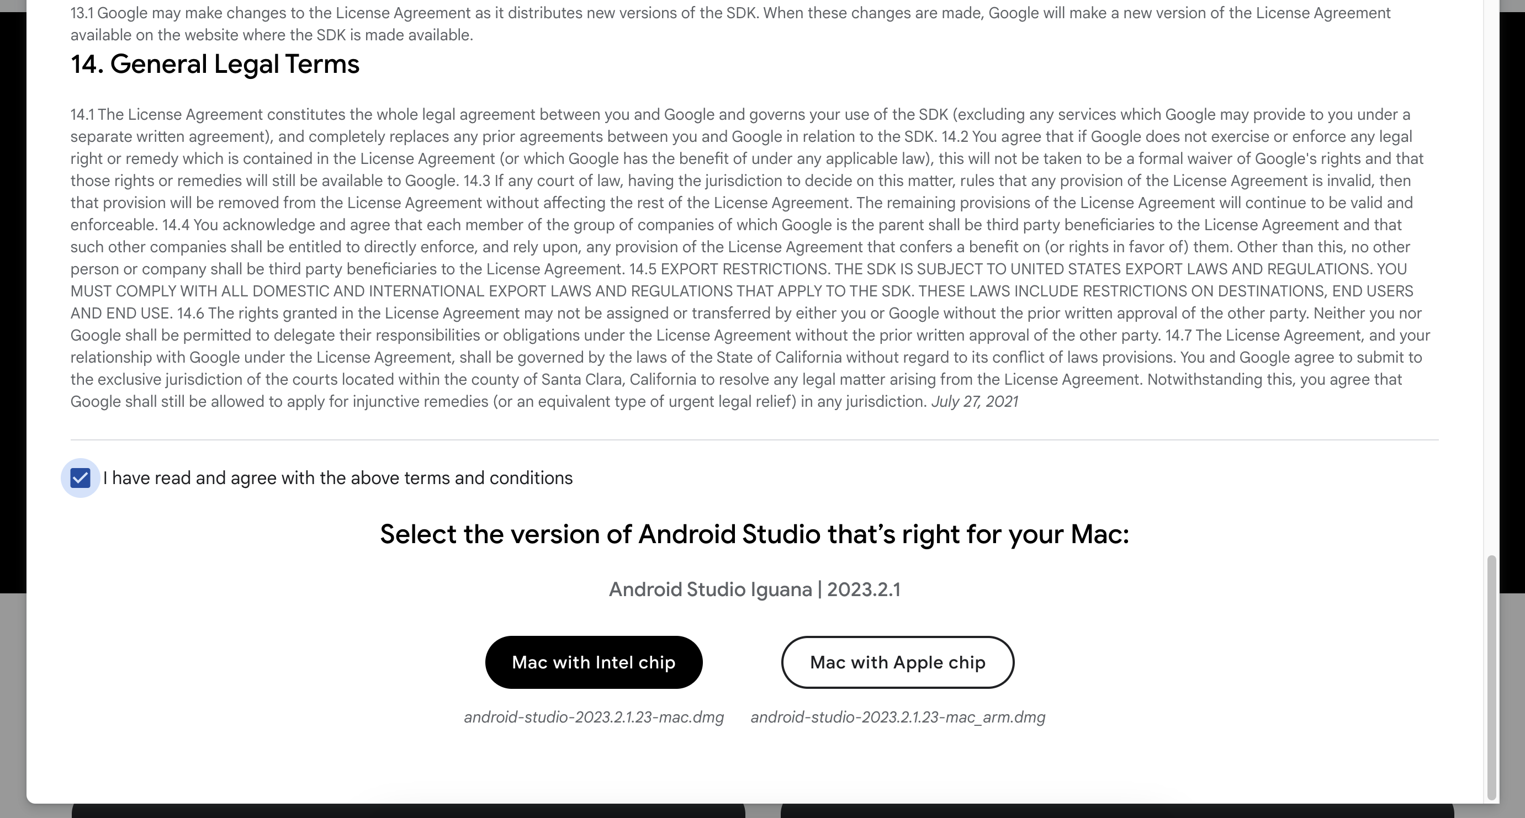Click the General Legal Terms heading
1525x818 pixels.
point(214,63)
